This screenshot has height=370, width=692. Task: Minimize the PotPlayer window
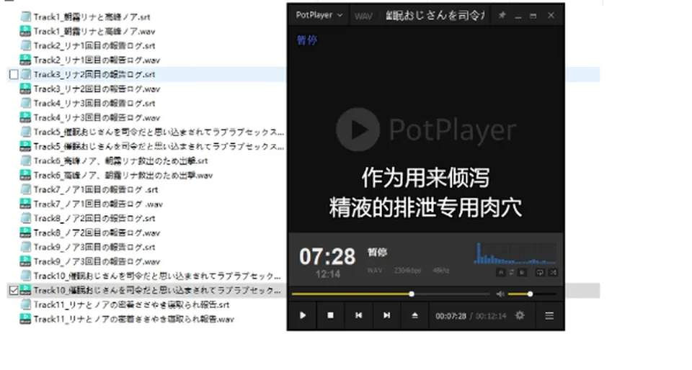pyautogui.click(x=518, y=16)
